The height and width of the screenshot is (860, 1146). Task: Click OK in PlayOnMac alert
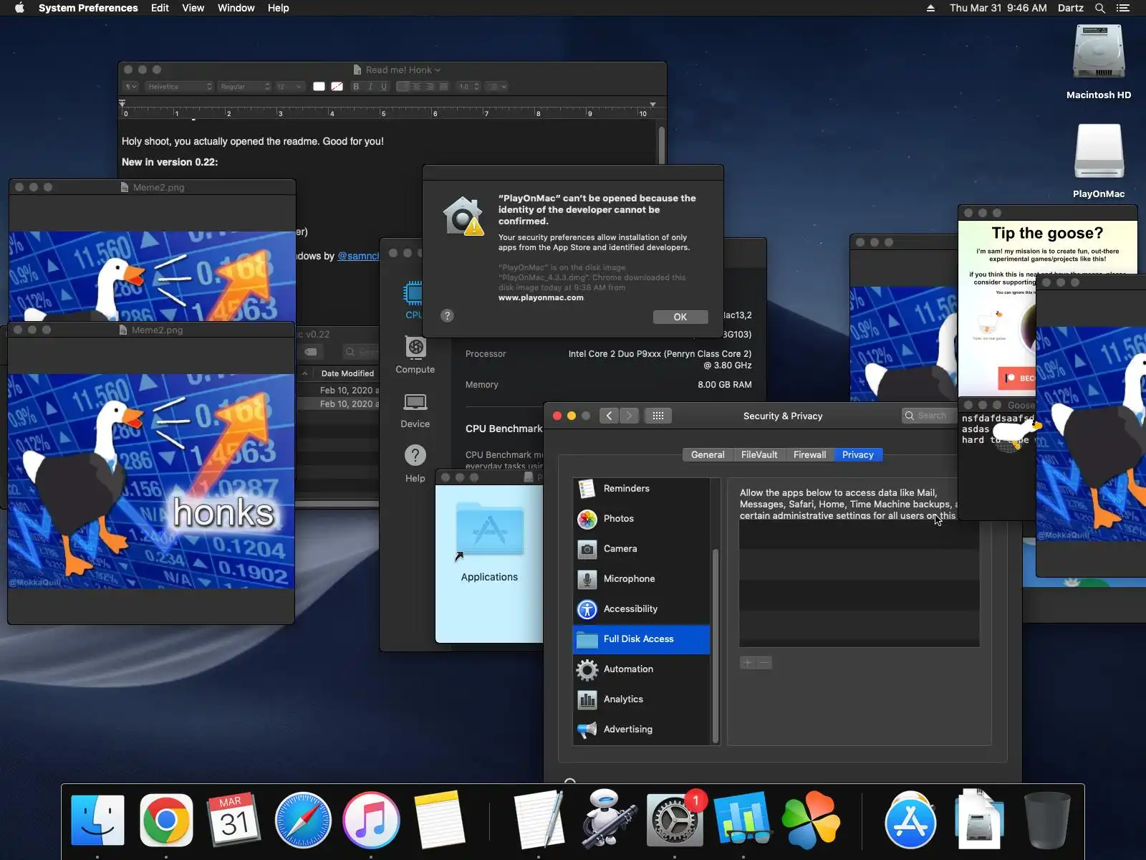click(x=680, y=317)
